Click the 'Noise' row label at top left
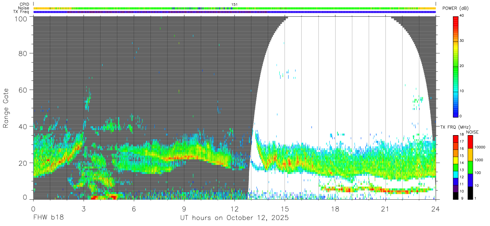The width and height of the screenshot is (490, 226). coord(24,8)
